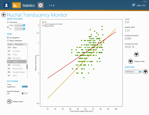149x115 pixels.
Task: Open the audit code date calendar
Action: pos(140,72)
